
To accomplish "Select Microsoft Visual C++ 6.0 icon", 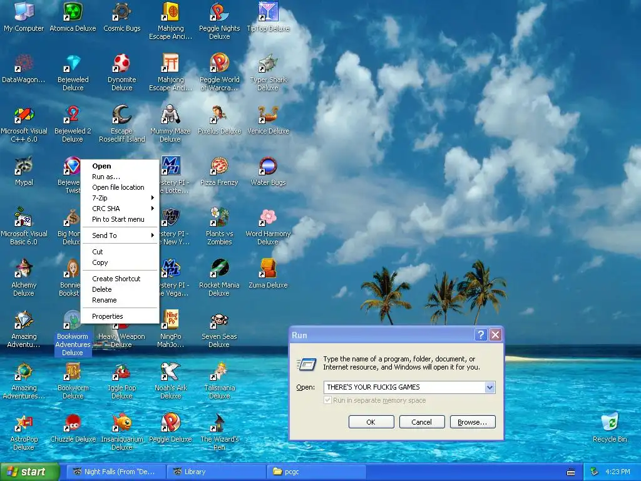I will pos(24,114).
